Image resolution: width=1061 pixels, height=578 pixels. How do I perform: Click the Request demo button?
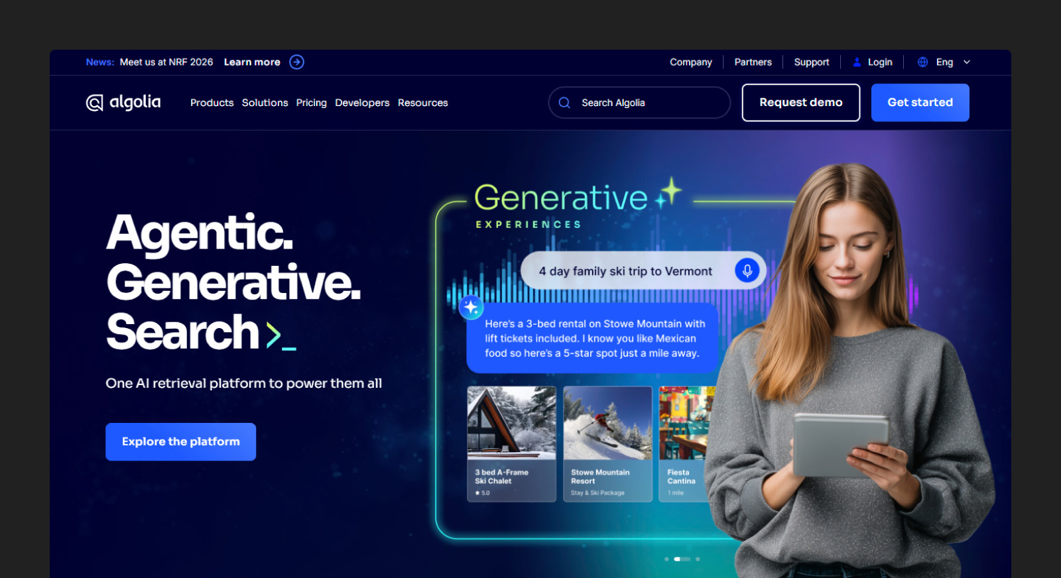(x=801, y=103)
